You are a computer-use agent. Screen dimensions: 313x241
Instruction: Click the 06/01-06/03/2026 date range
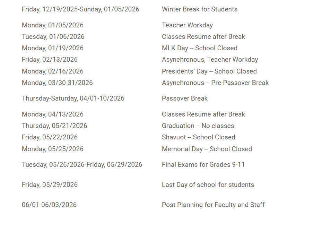[49, 205]
